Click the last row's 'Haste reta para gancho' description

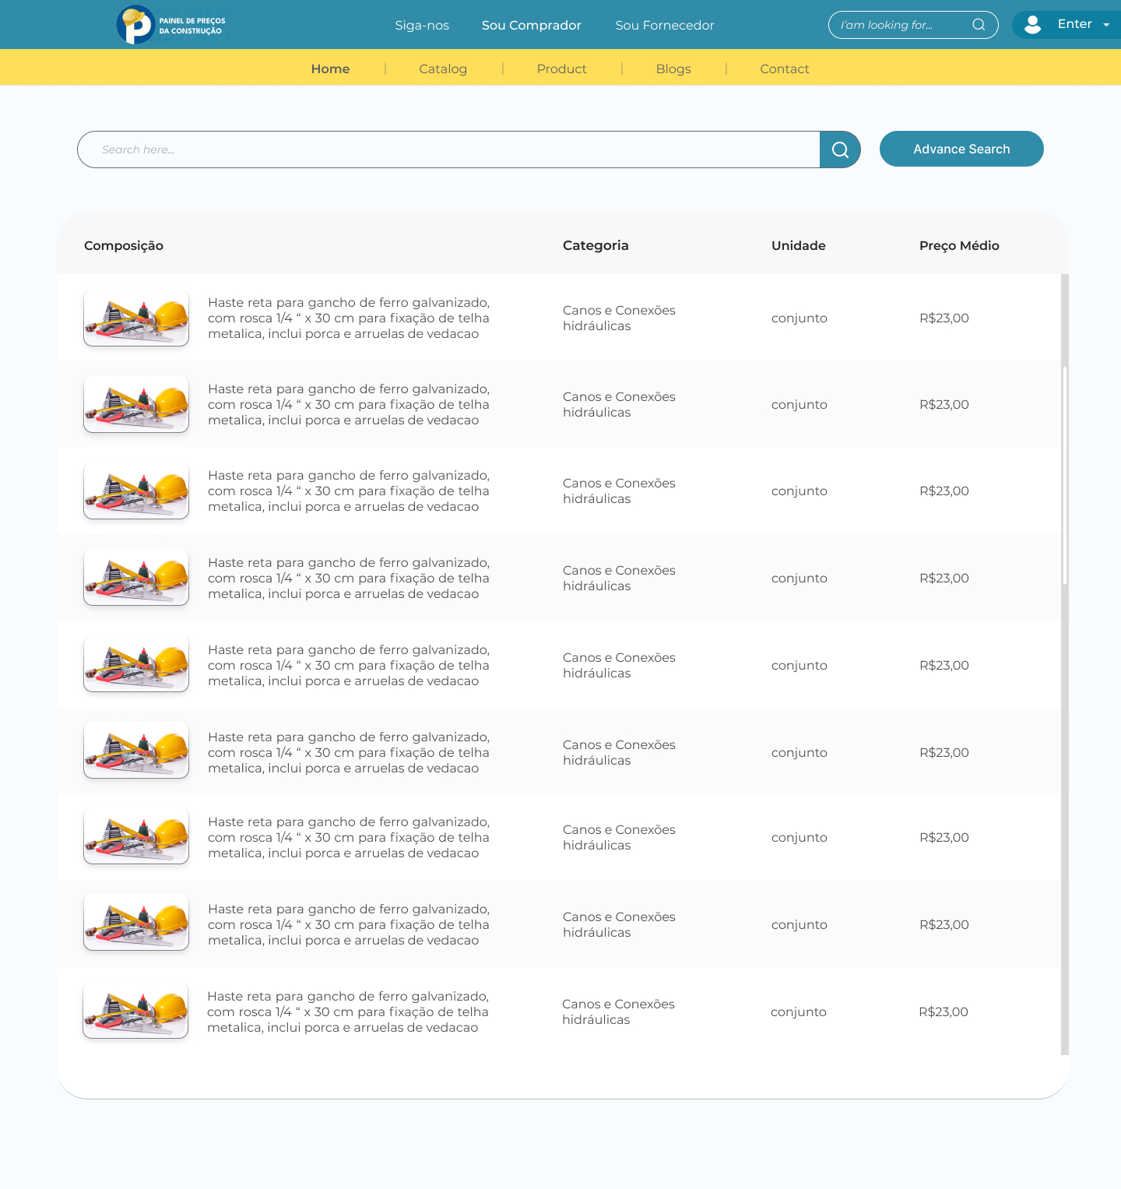[x=348, y=1011]
